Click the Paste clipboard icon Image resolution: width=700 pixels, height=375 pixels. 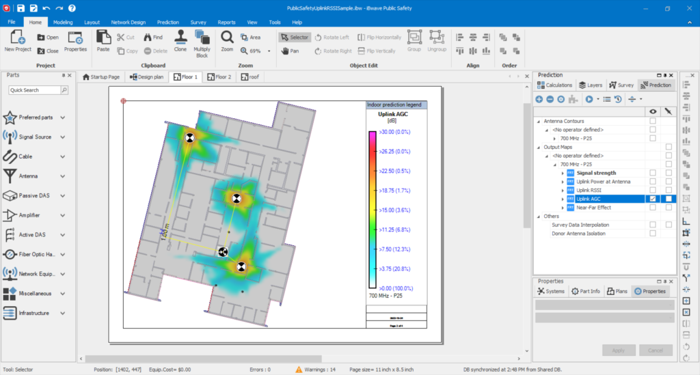click(x=103, y=38)
